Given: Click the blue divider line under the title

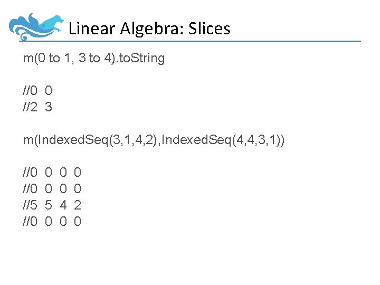Looking at the screenshot, I should click(x=211, y=41).
